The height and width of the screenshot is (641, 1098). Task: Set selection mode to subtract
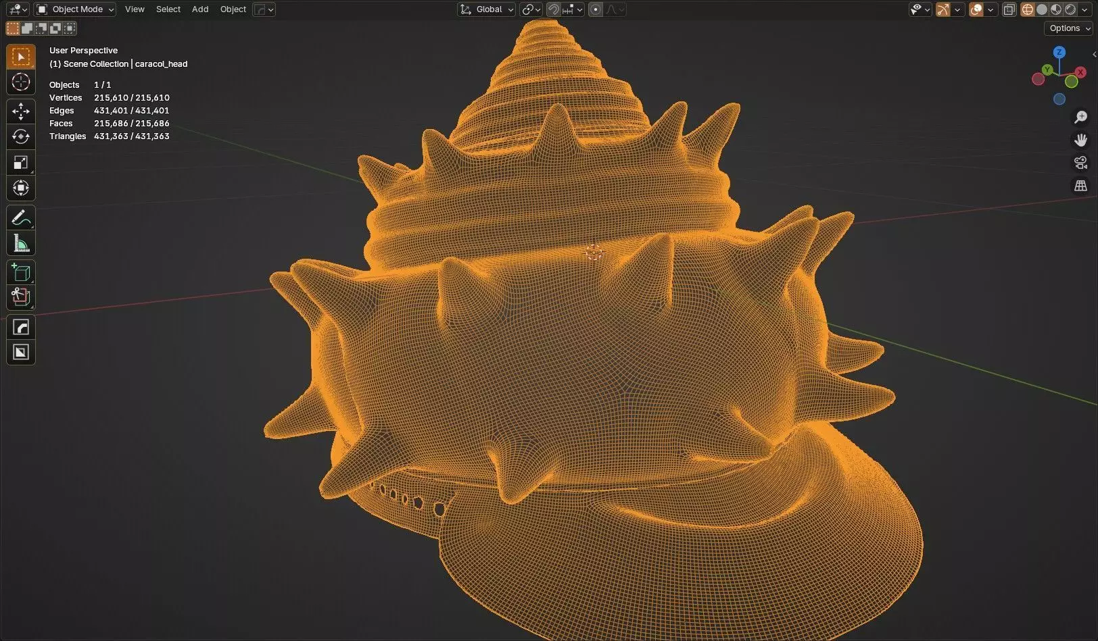(x=41, y=28)
